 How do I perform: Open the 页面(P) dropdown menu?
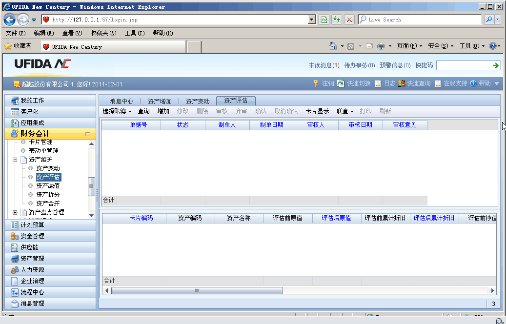pyautogui.click(x=409, y=46)
